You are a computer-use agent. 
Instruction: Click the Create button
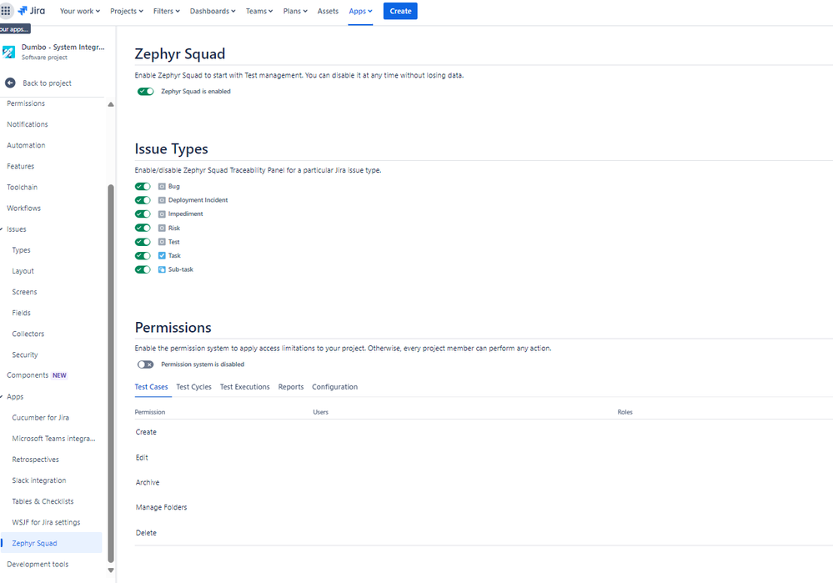[x=400, y=11]
